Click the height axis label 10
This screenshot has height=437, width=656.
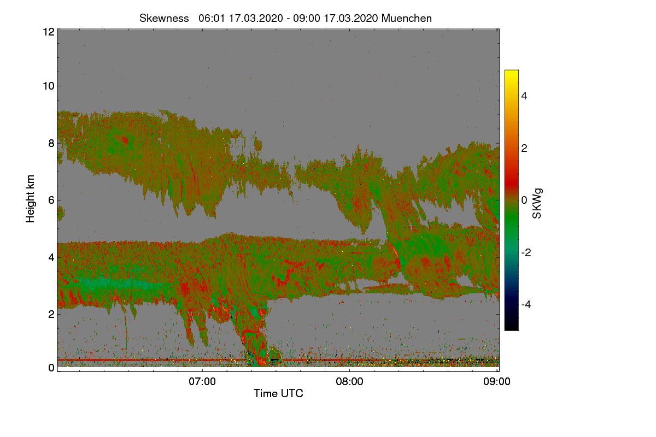coord(48,86)
